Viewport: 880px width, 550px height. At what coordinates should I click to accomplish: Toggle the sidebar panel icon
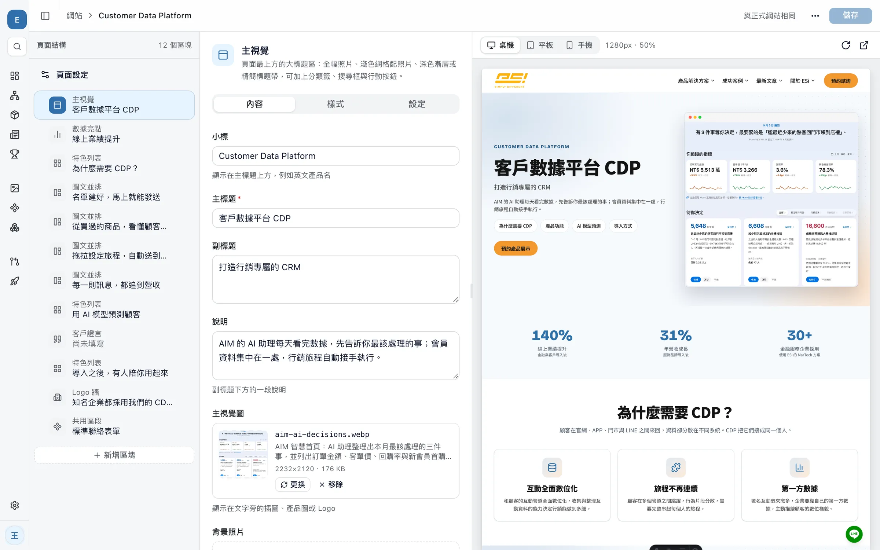pos(45,16)
